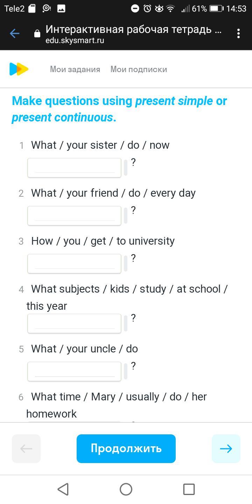Tap the battery indicator in status bar
The height and width of the screenshot is (504, 252).
pos(216,9)
